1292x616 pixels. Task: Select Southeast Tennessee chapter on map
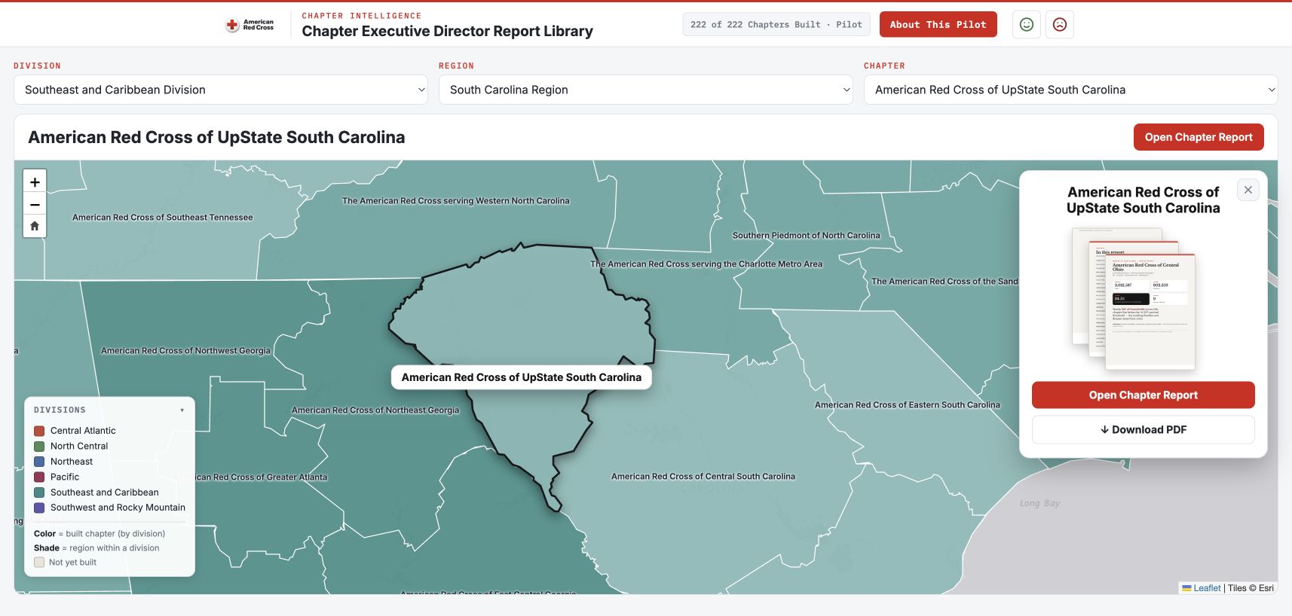(x=163, y=218)
